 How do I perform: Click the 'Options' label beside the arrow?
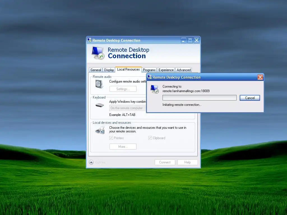[x=100, y=162]
